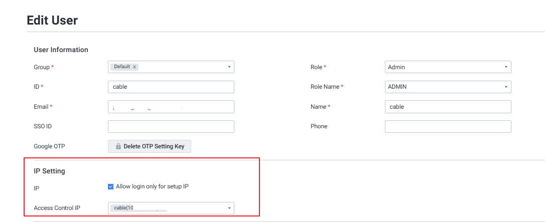The image size is (545, 222).
Task: Click the ID field containing cable
Action: [x=171, y=87]
